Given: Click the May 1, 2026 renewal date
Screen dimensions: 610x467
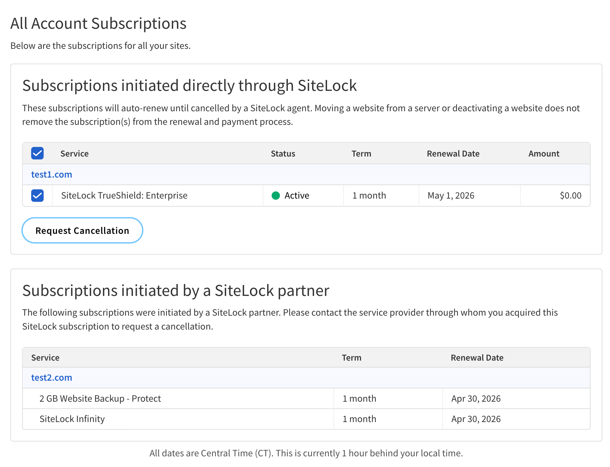Looking at the screenshot, I should [451, 195].
